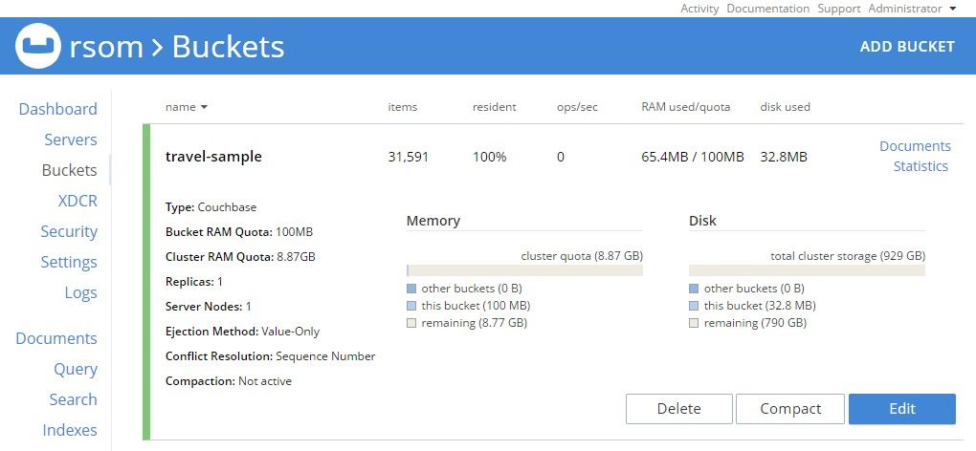Open travel-sample Documents link
Screen dimensions: 976x451
pos(915,146)
